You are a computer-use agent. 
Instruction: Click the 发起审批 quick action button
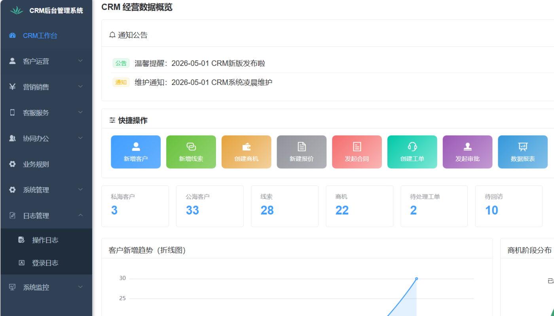(x=467, y=152)
